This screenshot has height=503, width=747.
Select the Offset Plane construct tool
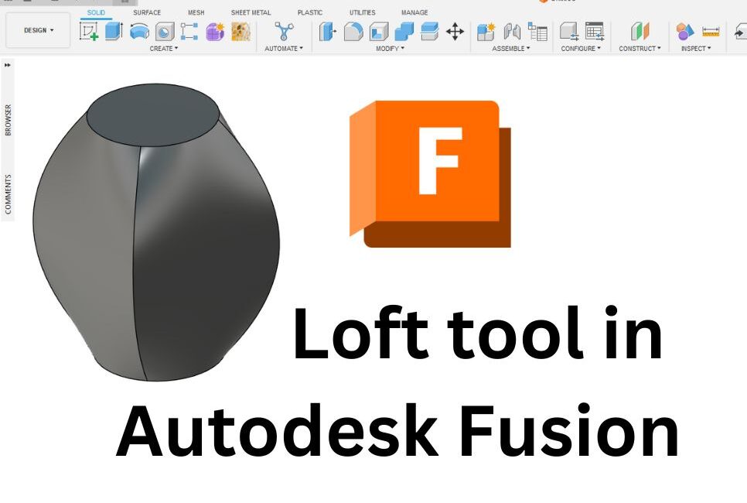(640, 32)
